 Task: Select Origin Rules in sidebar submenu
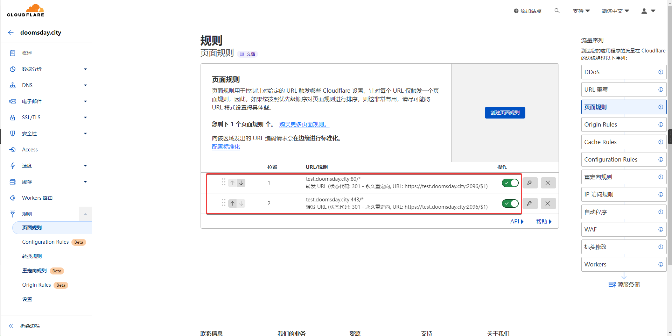(x=37, y=285)
